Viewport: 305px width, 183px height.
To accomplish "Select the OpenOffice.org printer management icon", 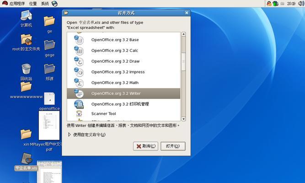I will (x=79, y=104).
